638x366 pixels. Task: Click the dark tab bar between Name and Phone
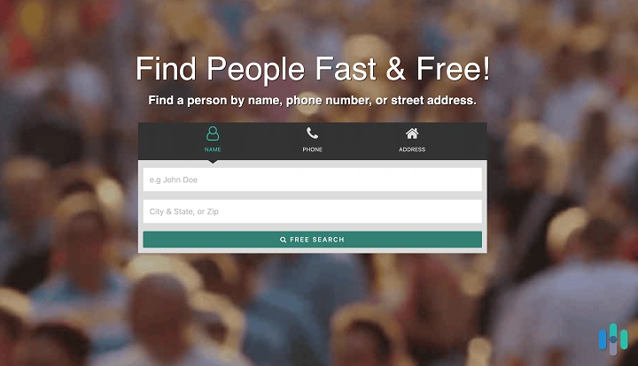(262, 141)
